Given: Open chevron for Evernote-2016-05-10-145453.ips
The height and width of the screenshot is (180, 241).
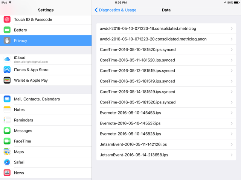Looking at the screenshot, I should 232,113.
